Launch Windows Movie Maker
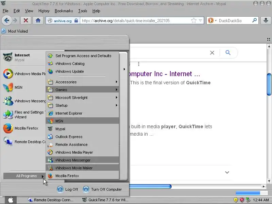Viewport: 272px width, 204px height. click(x=83, y=168)
